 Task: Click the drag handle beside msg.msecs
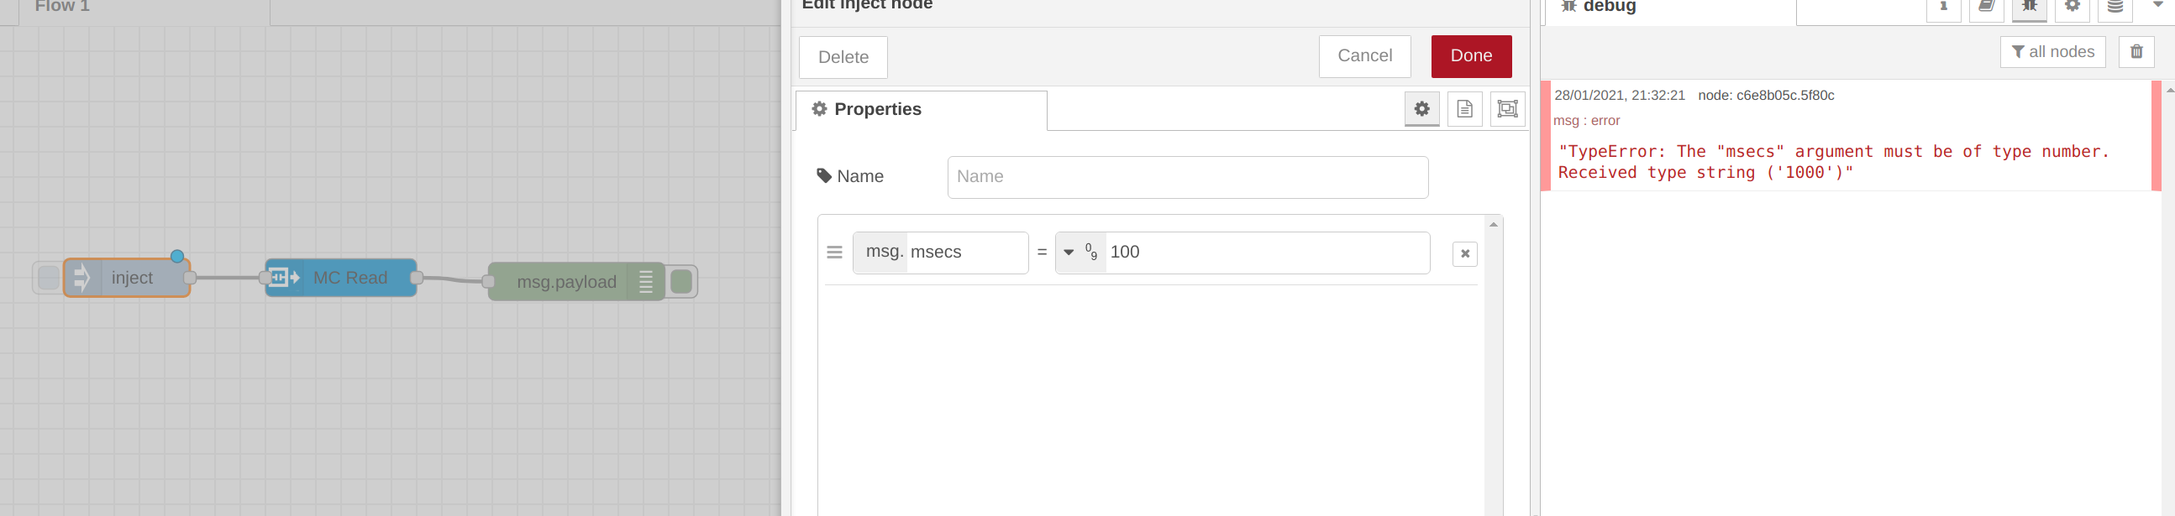(x=833, y=251)
